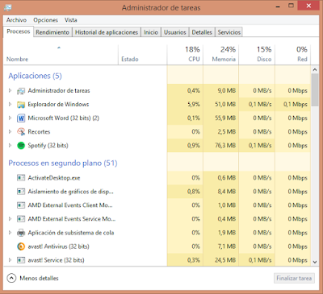Viewport: 323px width, 294px height.
Task: Click the AMD External Events Client icon
Action: click(21, 205)
